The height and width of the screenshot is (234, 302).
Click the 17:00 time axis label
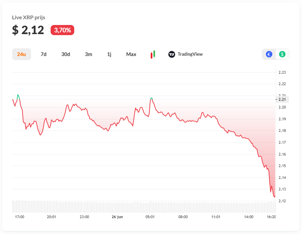click(x=20, y=217)
